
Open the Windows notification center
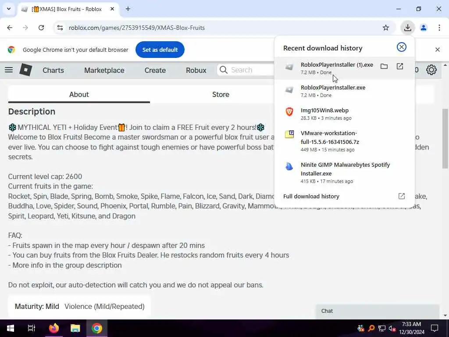435,328
